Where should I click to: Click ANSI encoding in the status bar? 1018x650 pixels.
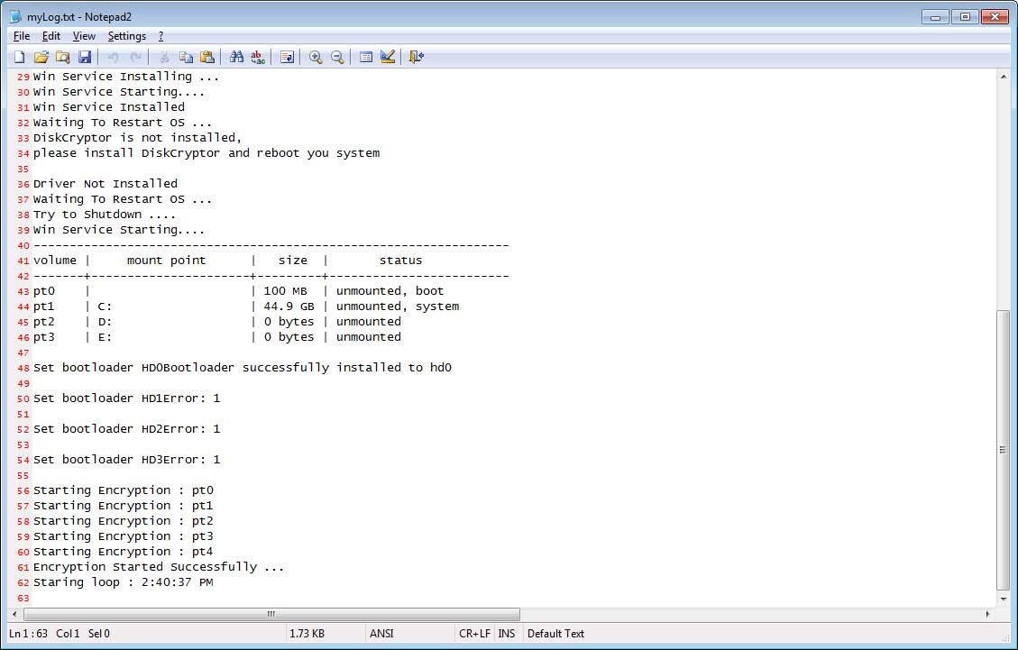tap(381, 634)
